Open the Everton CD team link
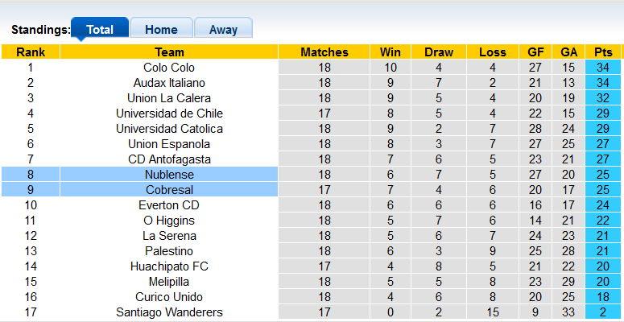Screen dimensions: 624x322 tap(169, 205)
